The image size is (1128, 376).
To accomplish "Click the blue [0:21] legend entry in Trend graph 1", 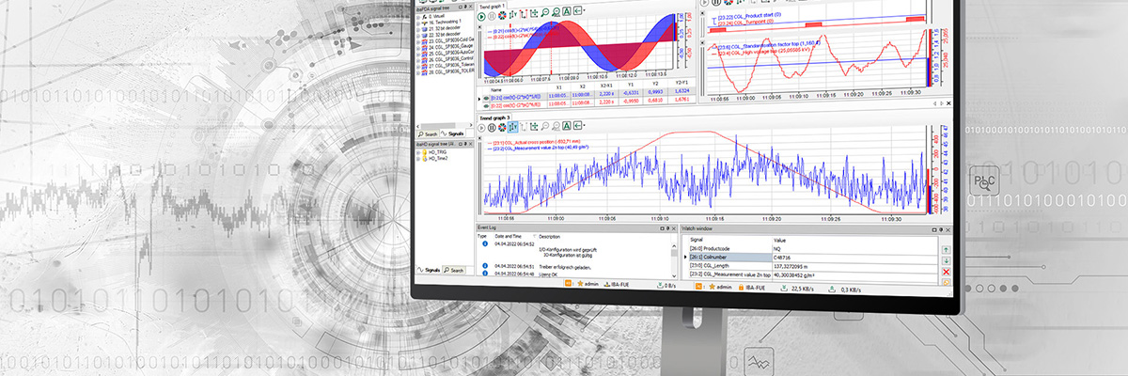I will pos(523,28).
